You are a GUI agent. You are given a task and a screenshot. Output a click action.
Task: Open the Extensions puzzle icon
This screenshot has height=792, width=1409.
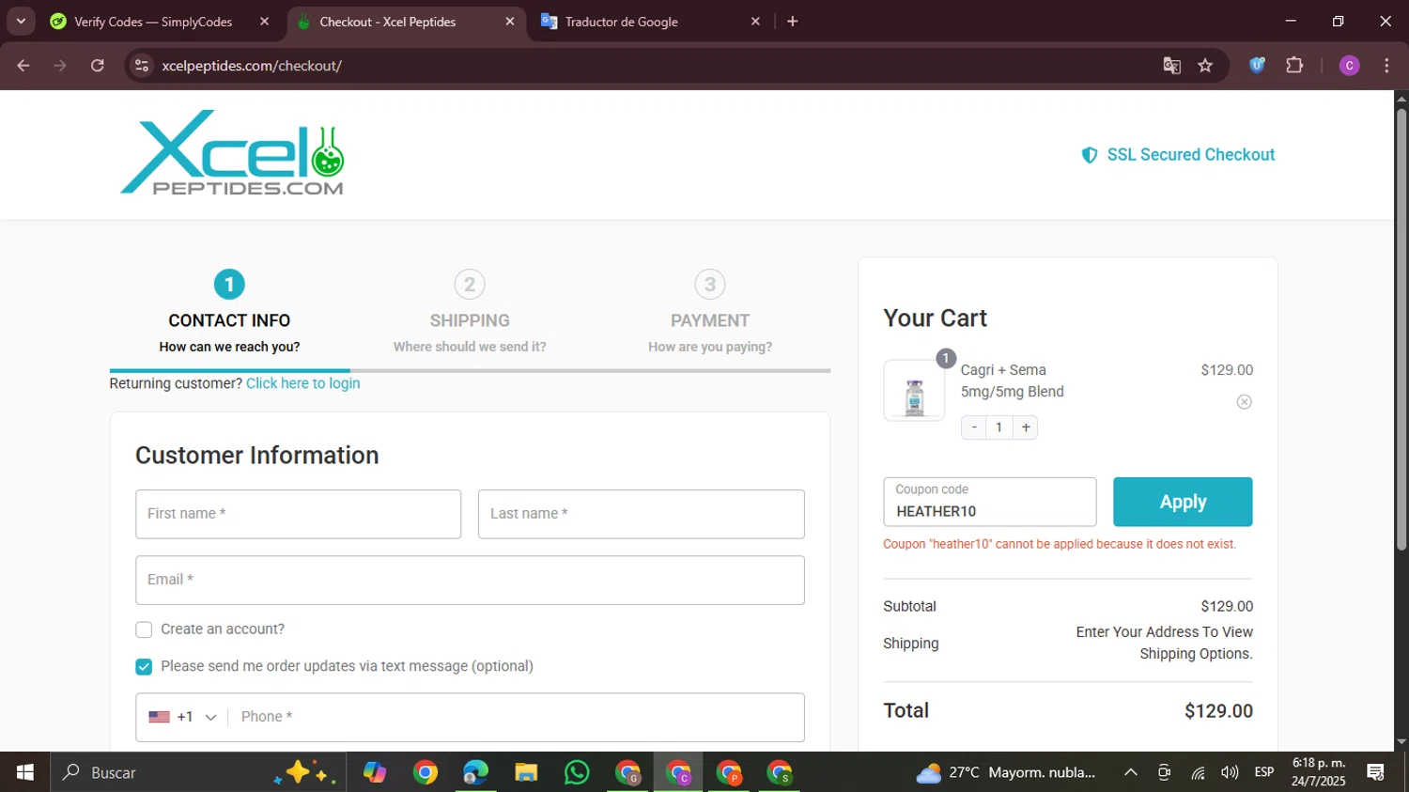tap(1294, 66)
